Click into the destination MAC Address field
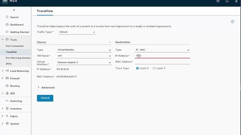241x135 pixels. [162, 62]
